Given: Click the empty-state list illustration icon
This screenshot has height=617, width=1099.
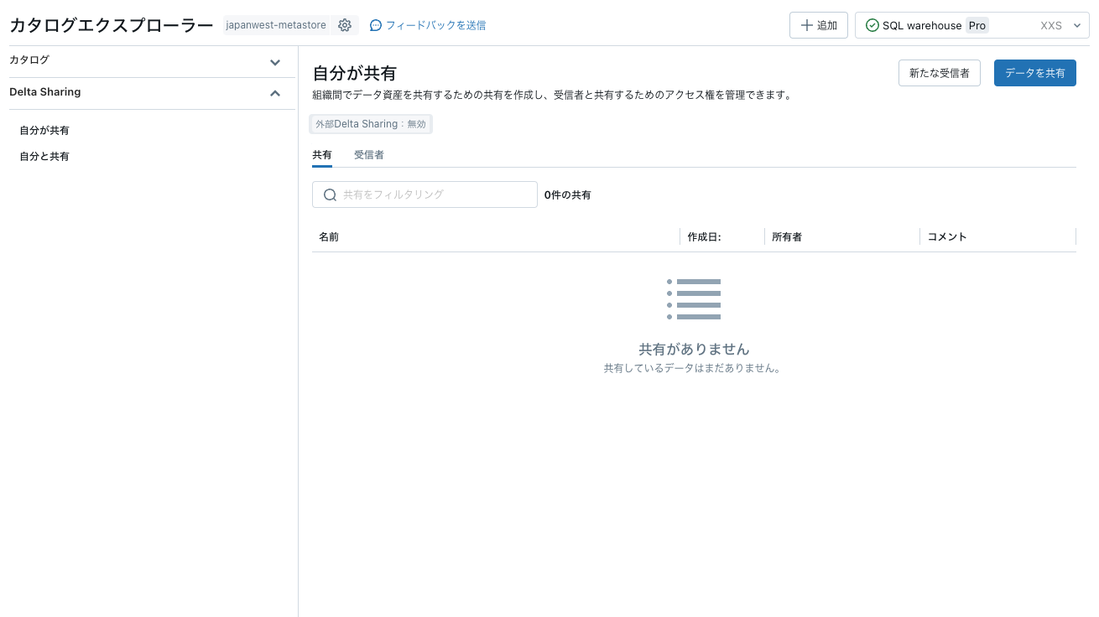Looking at the screenshot, I should point(694,298).
